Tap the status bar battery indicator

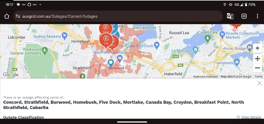250,4
